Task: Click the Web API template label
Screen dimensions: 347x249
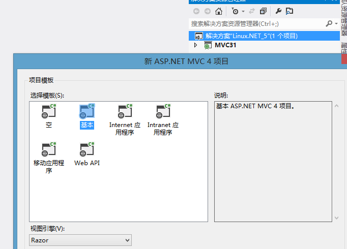Action: point(87,163)
